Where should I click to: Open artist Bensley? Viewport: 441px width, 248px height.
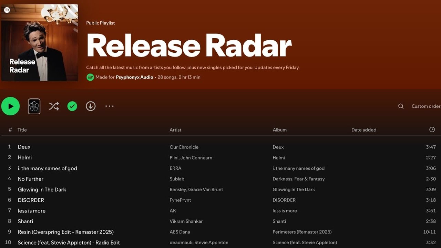[x=178, y=189]
